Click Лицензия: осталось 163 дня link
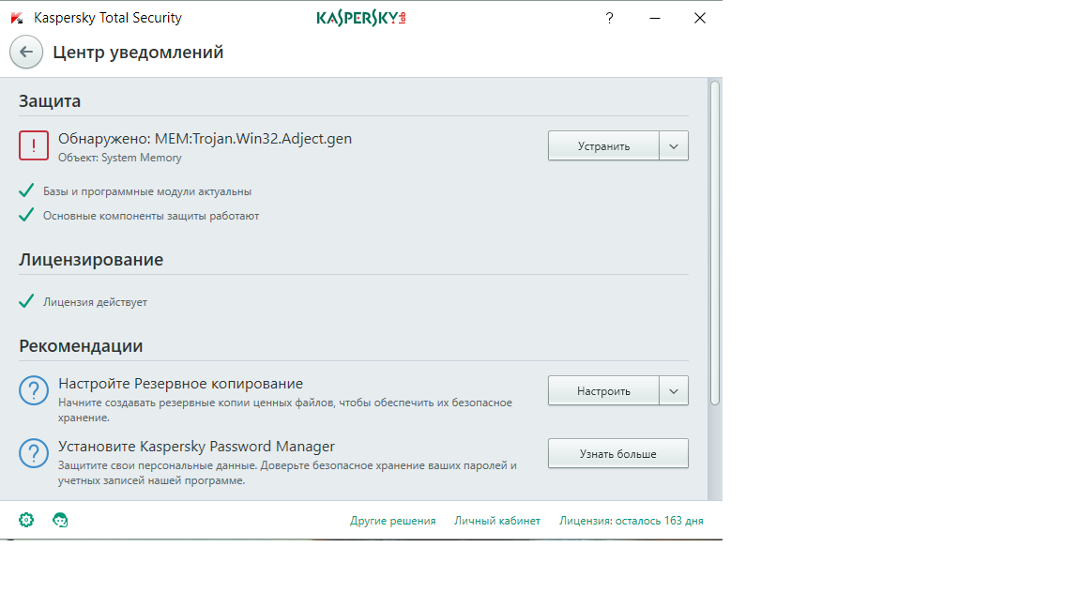This screenshot has width=1081, height=608. tap(632, 521)
